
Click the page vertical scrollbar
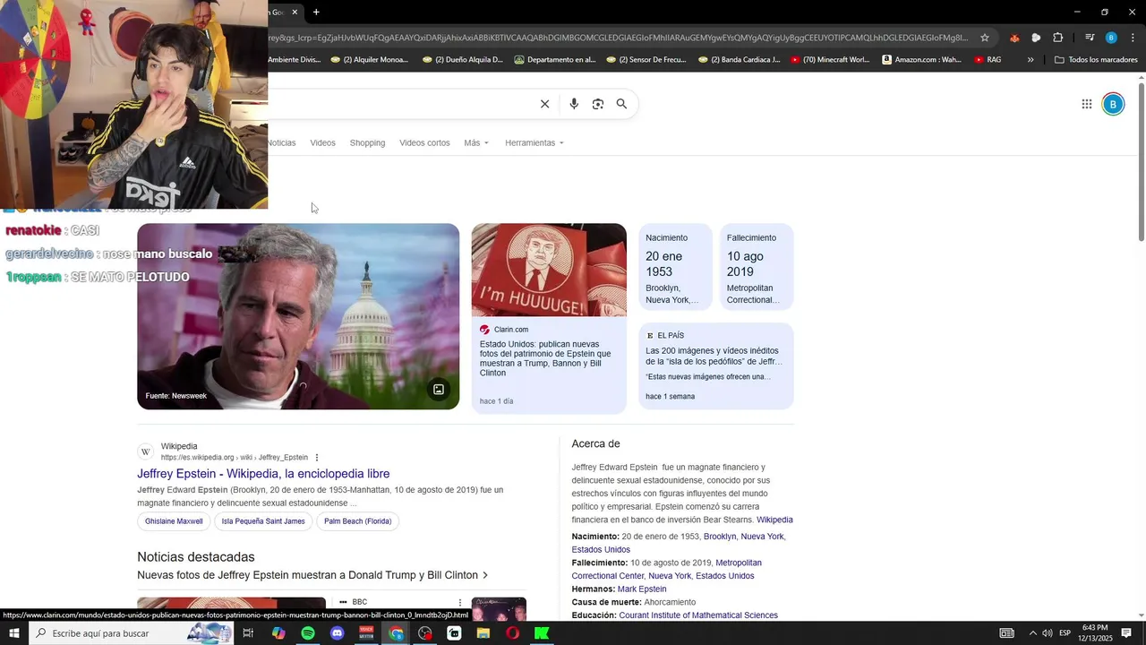coord(1142,161)
